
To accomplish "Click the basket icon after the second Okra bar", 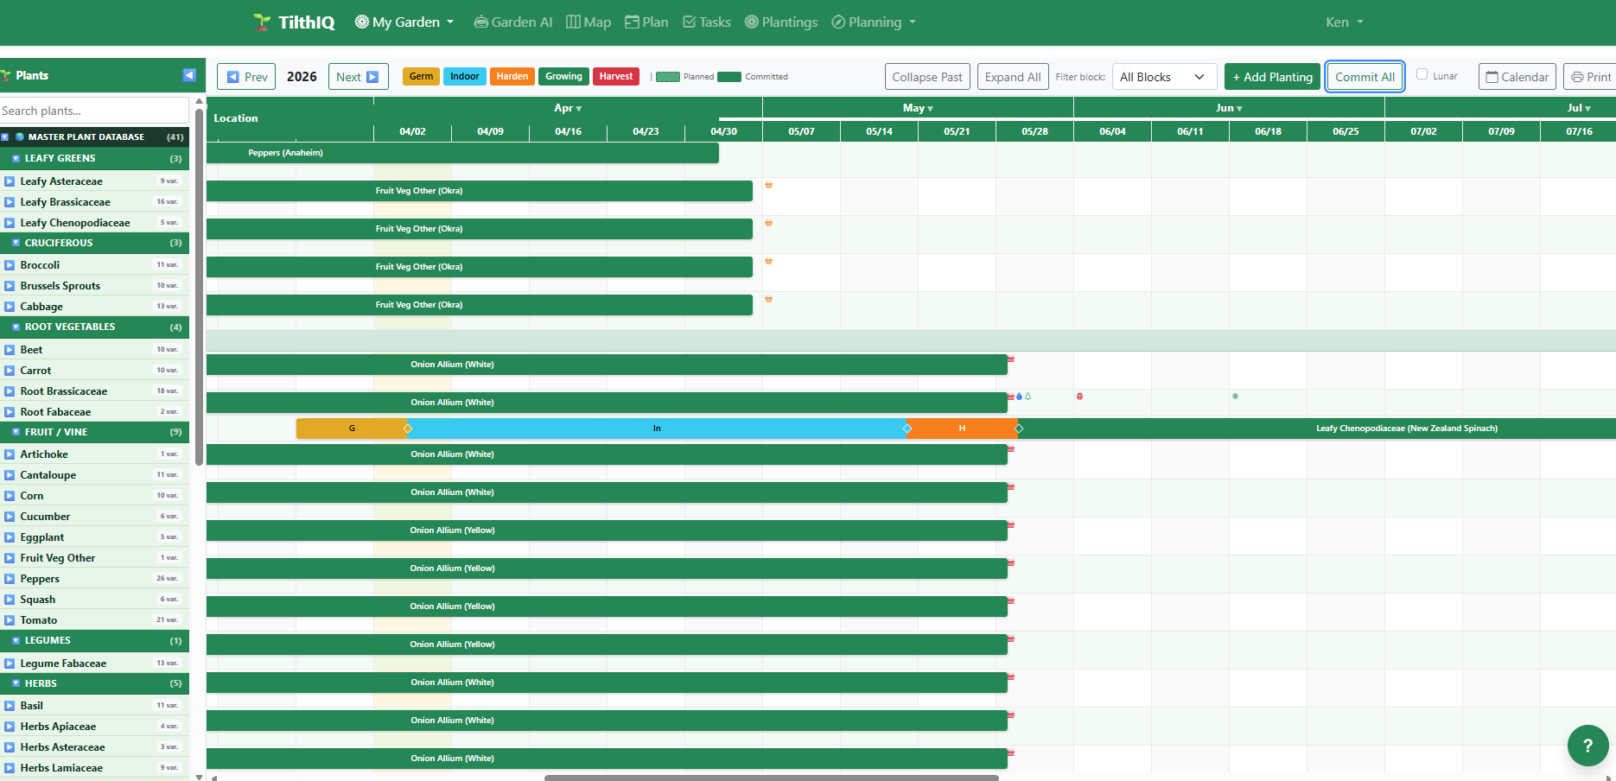I will pyautogui.click(x=768, y=223).
